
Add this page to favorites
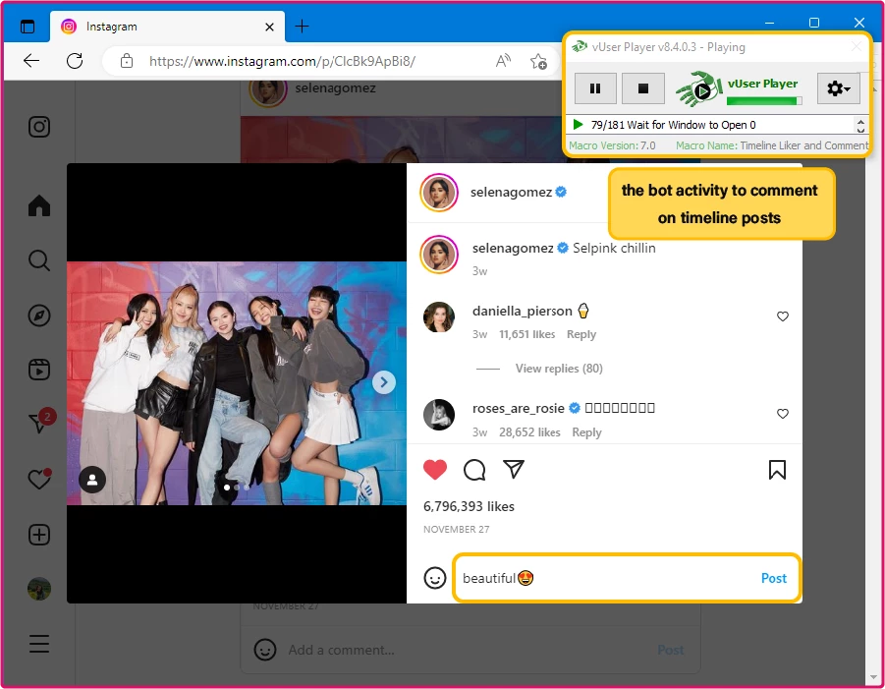[538, 60]
